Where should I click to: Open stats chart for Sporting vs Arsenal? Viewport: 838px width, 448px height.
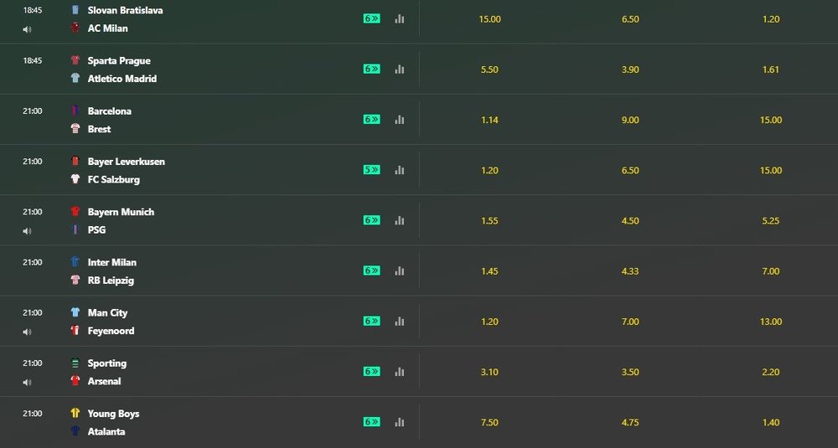[399, 372]
